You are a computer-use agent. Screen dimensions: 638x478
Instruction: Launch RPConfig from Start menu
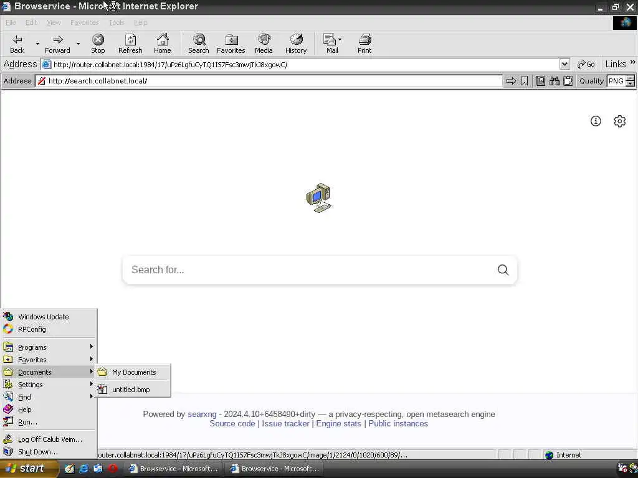point(49,329)
